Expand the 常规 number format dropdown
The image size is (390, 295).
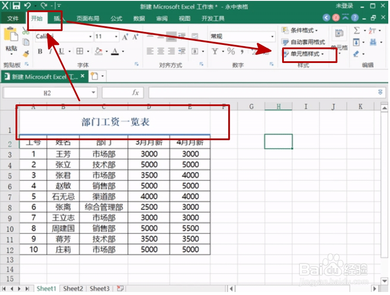click(x=273, y=36)
